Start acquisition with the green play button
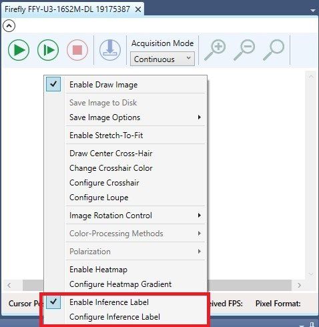Viewport: 319px width, 327px height. coord(19,50)
